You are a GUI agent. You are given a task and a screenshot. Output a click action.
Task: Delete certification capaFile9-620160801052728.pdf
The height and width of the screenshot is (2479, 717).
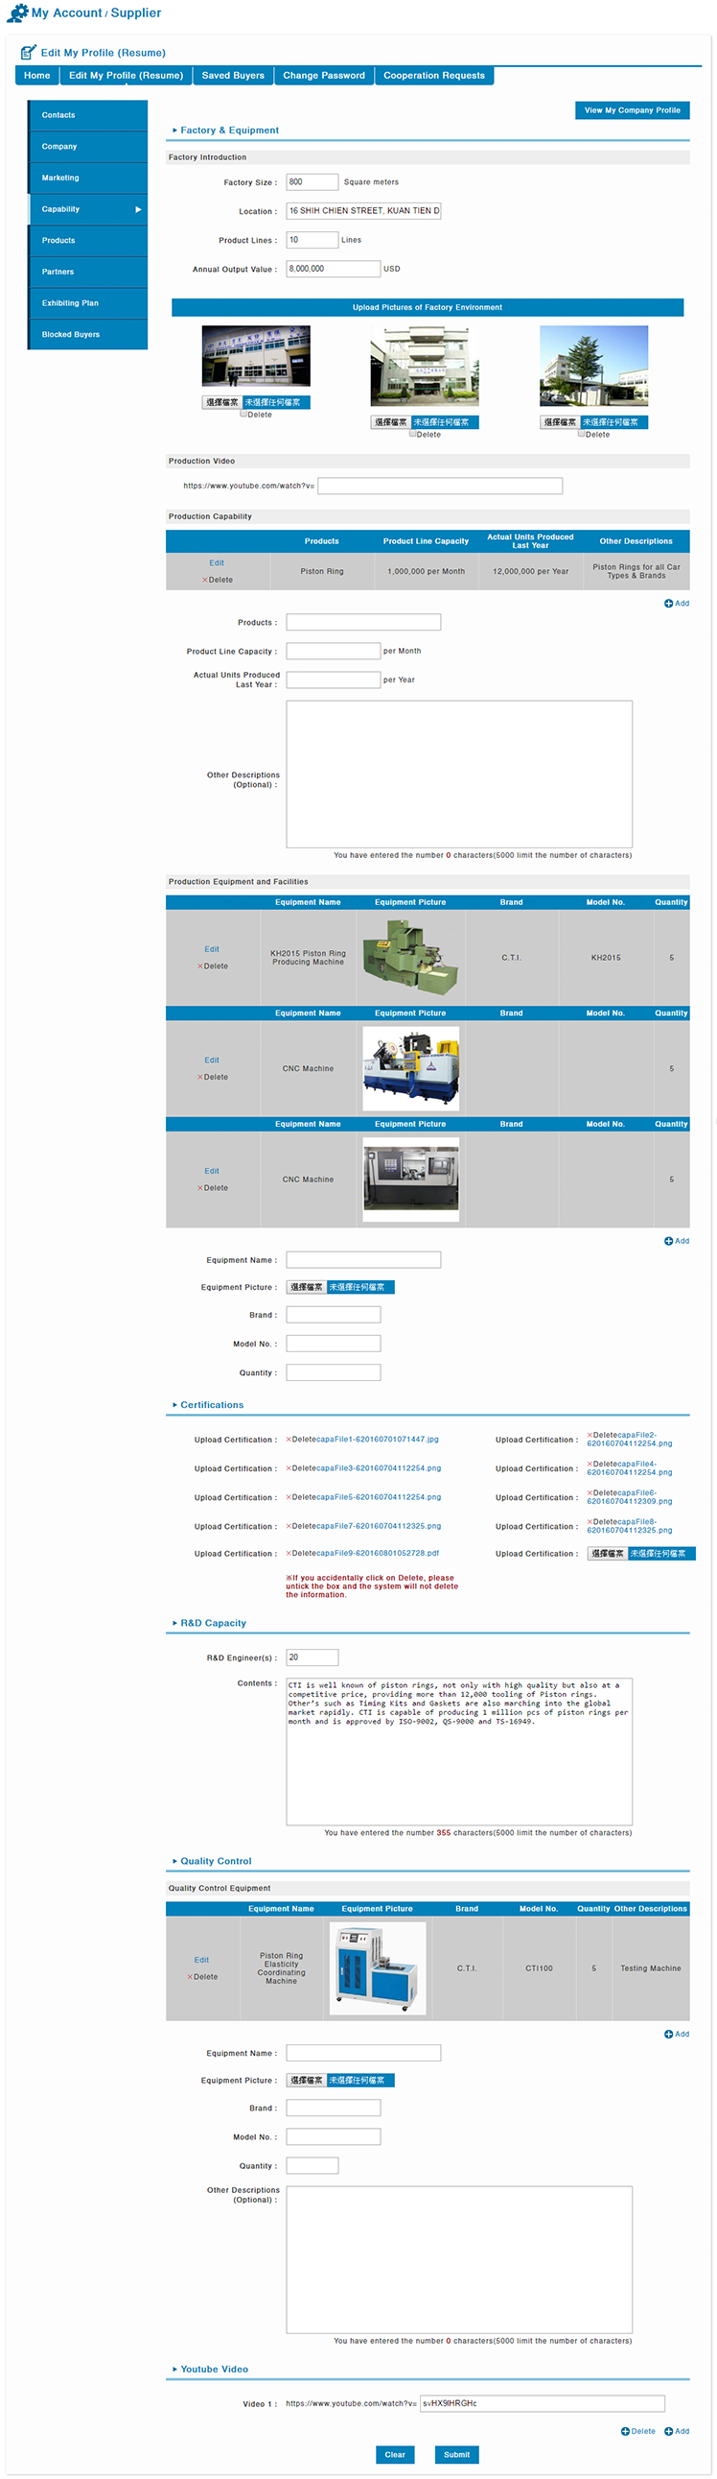301,1553
